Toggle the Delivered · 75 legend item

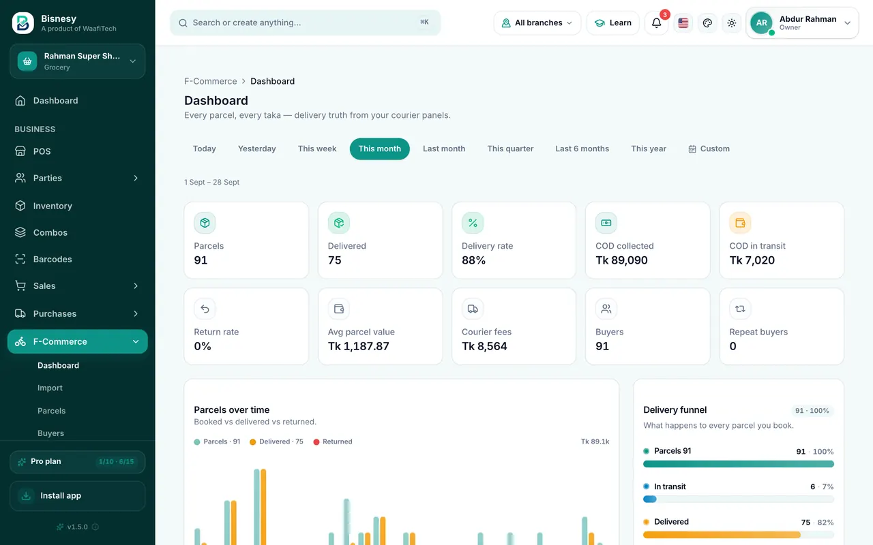pos(276,441)
